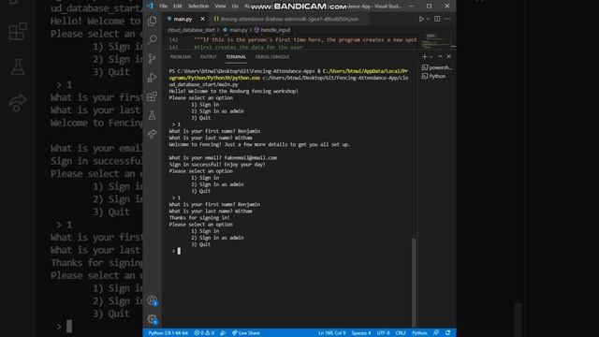Image resolution: width=599 pixels, height=337 pixels.
Task: Open the Manage gear menu
Action: tap(152, 319)
